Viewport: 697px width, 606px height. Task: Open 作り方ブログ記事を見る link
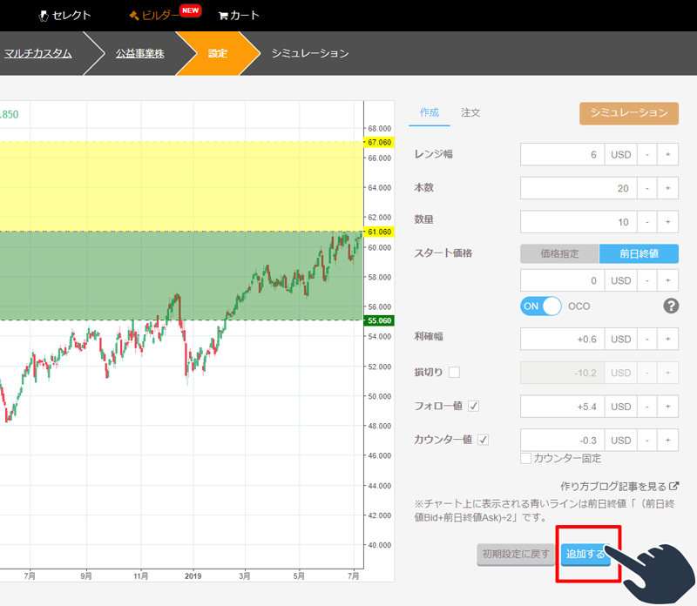coord(613,487)
